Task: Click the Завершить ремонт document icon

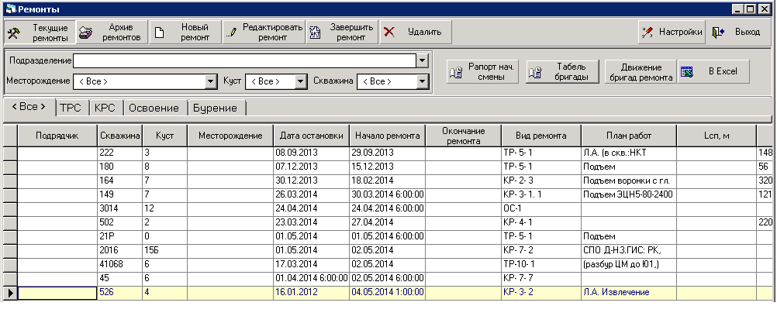Action: (314, 33)
